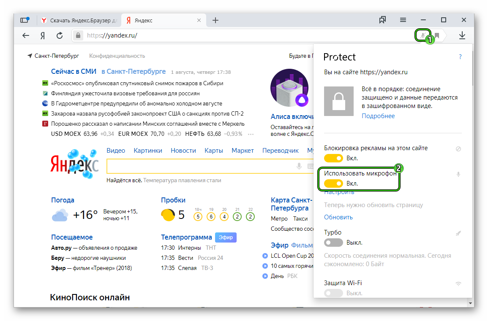Select the Яндекс tab
This screenshot has width=488, height=321.
point(164,21)
